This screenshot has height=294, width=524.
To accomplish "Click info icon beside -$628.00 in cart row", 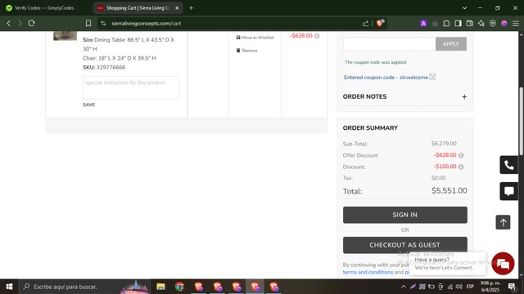I will 317,36.
